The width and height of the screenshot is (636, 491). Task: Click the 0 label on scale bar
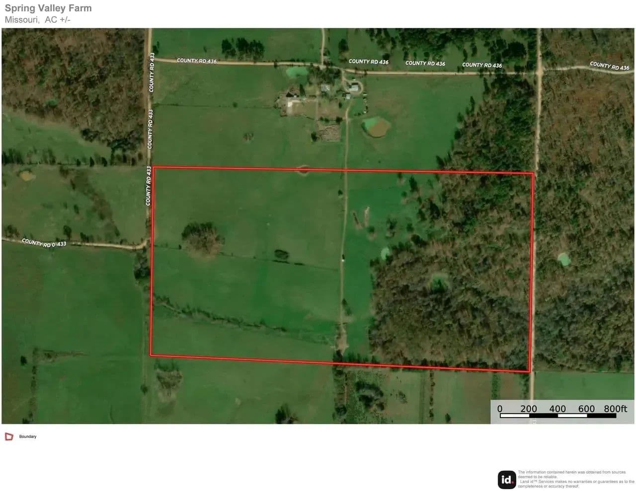[500, 409]
